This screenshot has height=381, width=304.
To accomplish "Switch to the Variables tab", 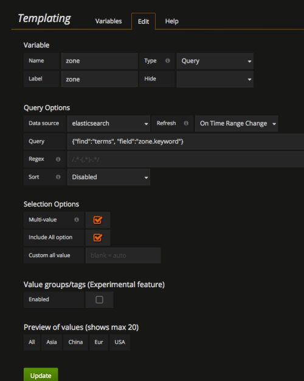I will pyautogui.click(x=108, y=21).
